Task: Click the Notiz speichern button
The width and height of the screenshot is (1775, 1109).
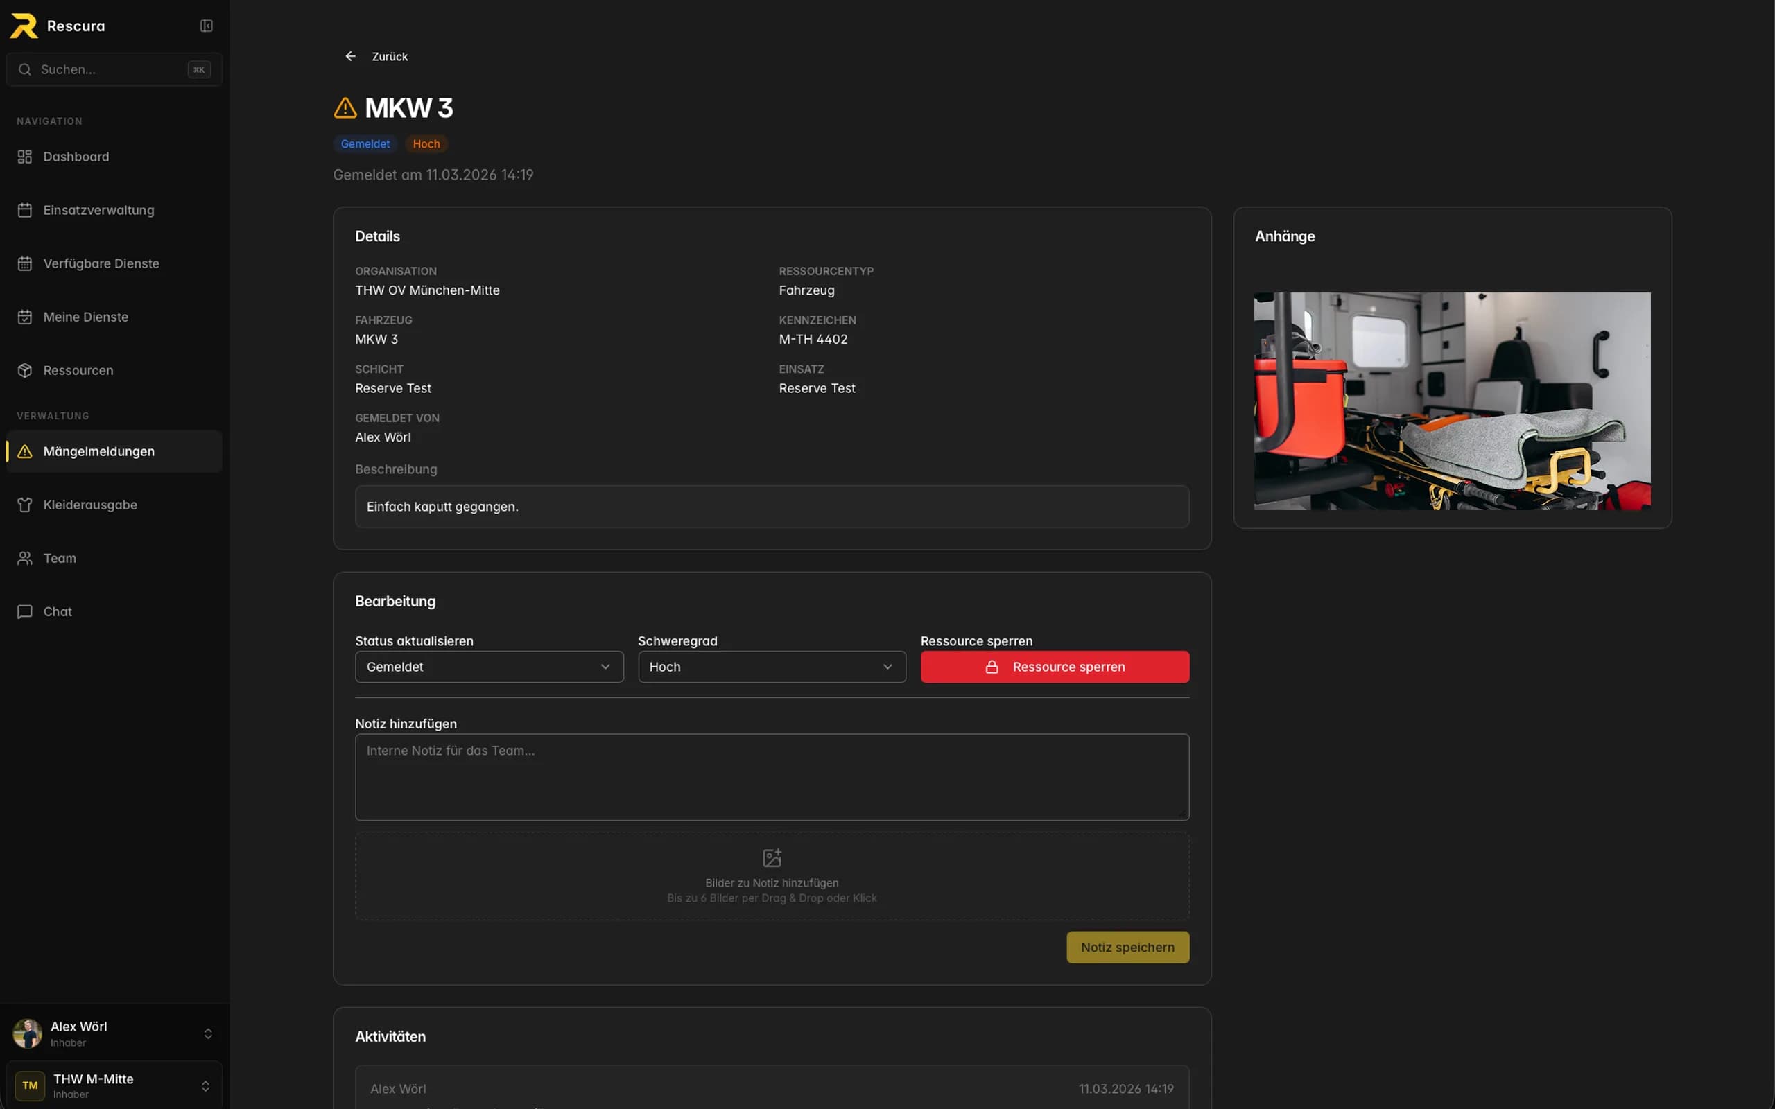Action: [1127, 947]
